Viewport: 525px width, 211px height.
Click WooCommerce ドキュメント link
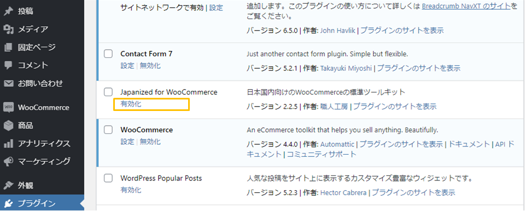469,144
